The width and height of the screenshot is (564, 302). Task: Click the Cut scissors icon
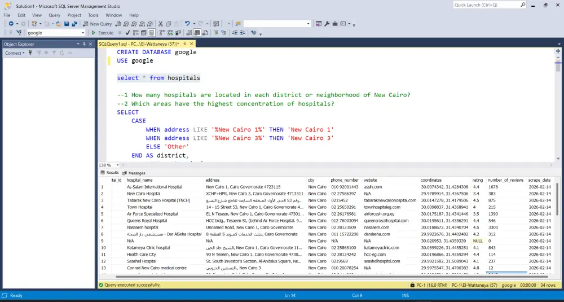point(161,24)
